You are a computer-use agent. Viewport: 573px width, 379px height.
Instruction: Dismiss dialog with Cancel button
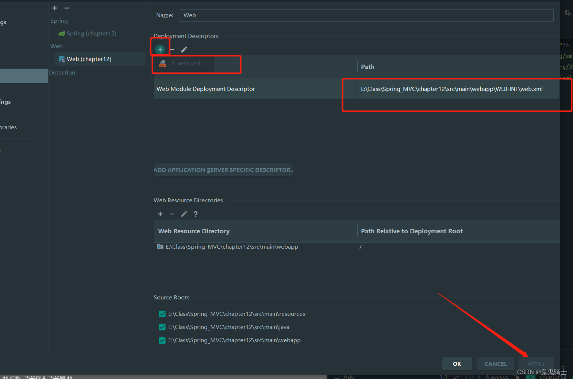tap(496, 364)
